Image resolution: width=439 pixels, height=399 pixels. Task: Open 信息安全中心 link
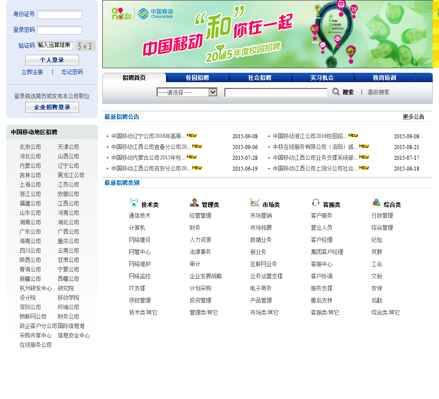pos(74,335)
